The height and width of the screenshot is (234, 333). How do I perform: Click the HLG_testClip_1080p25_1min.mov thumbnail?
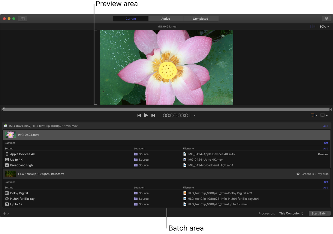[x=10, y=174]
